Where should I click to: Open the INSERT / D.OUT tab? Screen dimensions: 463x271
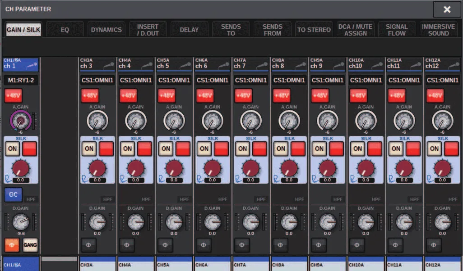pyautogui.click(x=148, y=30)
